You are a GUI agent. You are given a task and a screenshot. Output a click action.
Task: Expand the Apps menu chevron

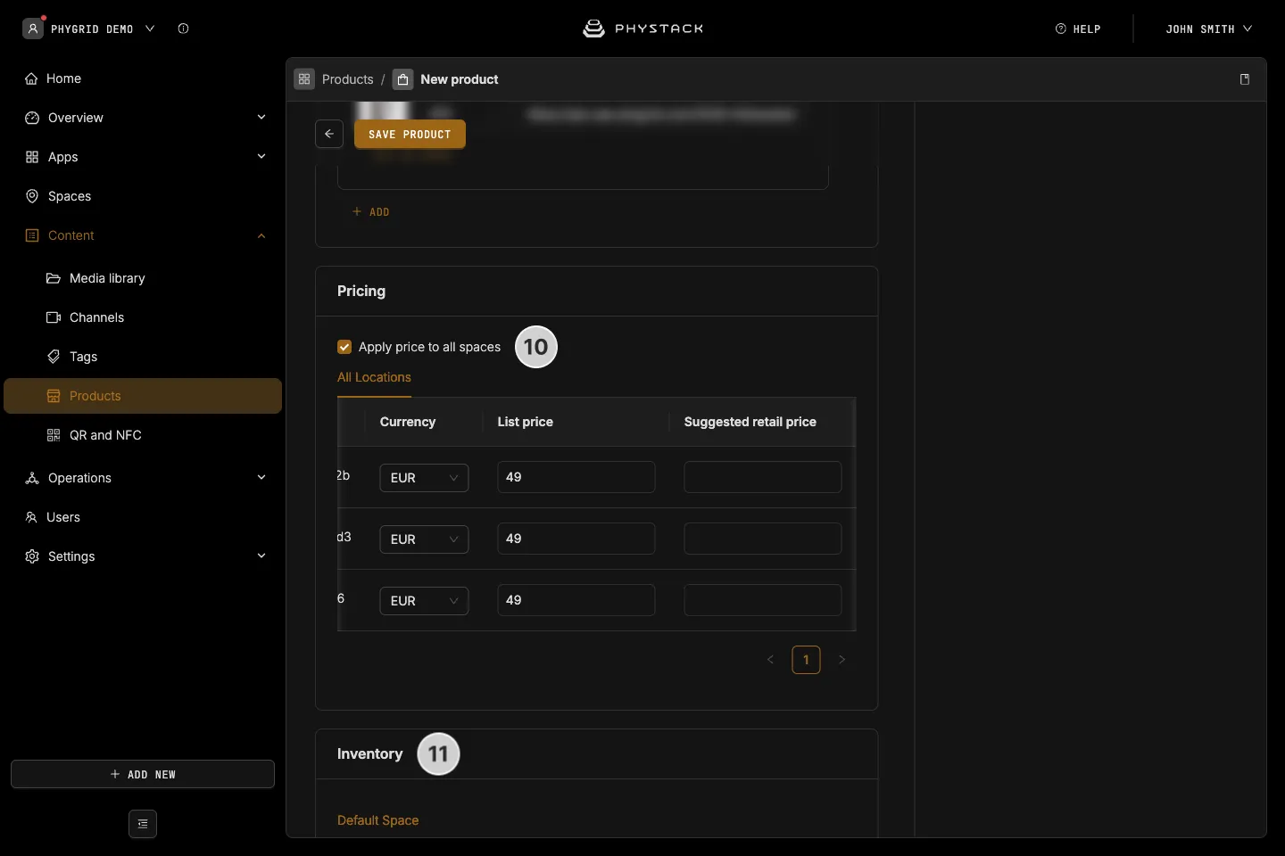261,157
